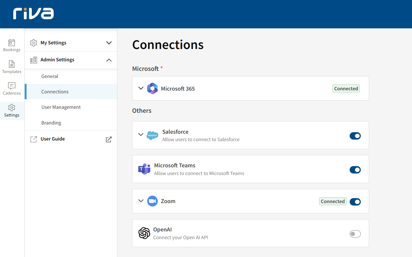Expand the Microsoft 365 connection row

coord(141,88)
